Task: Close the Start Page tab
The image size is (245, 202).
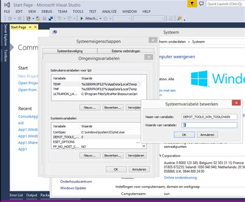Action: (35, 27)
